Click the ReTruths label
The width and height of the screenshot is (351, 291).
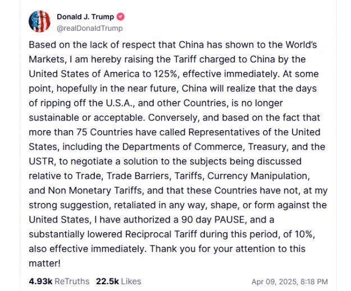(x=70, y=281)
